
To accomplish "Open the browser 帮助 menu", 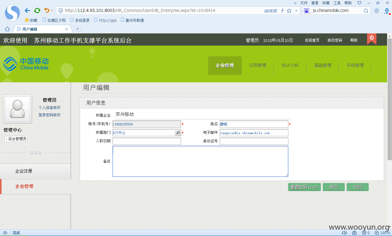I will [x=348, y=3].
